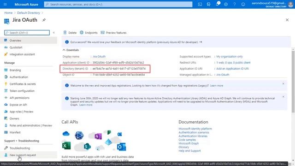
Task: Open the feedback smiley icon
Action: click(x=243, y=4)
